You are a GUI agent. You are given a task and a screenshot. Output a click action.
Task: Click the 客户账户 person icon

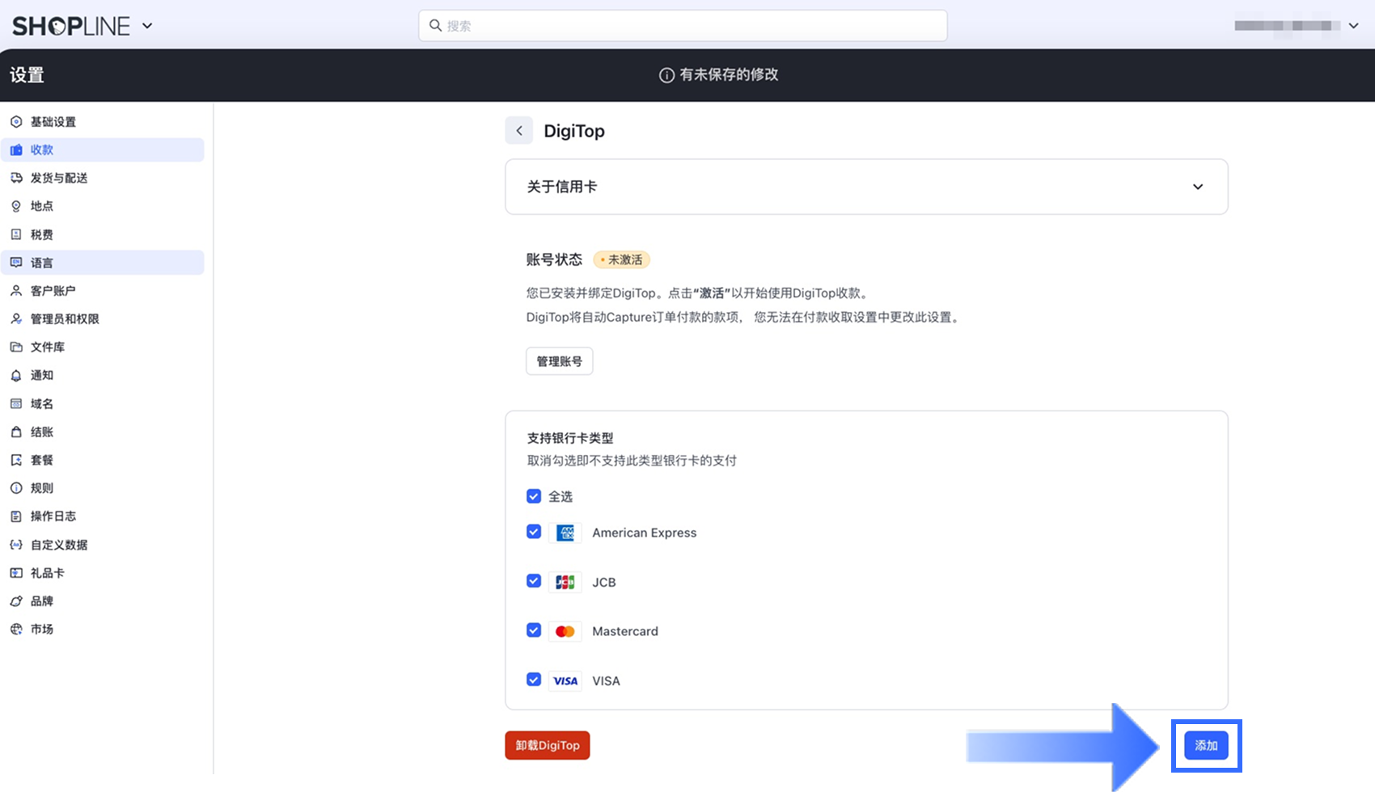(16, 291)
